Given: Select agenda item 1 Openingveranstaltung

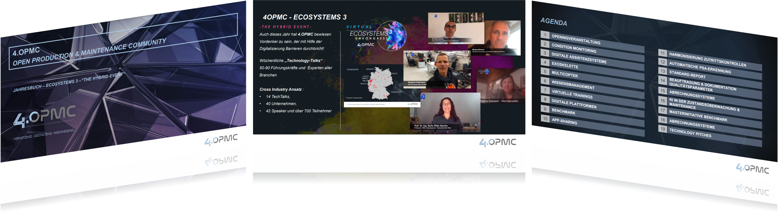Looking at the screenshot, I should 592,41.
